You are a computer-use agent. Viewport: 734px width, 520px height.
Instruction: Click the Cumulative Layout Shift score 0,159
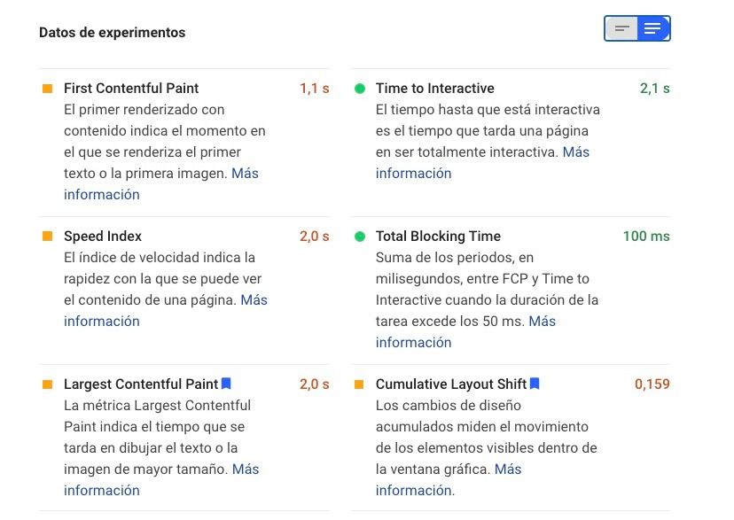point(652,384)
